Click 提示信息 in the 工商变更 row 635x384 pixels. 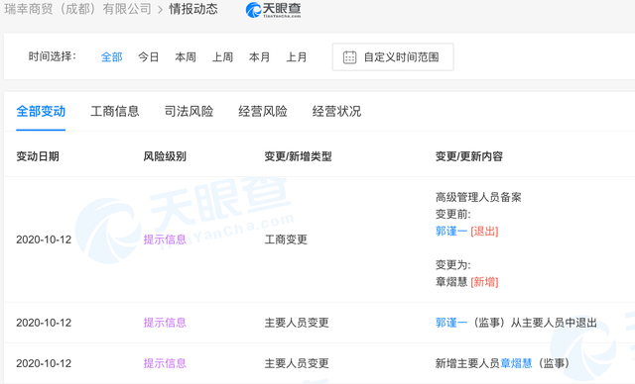pos(165,240)
